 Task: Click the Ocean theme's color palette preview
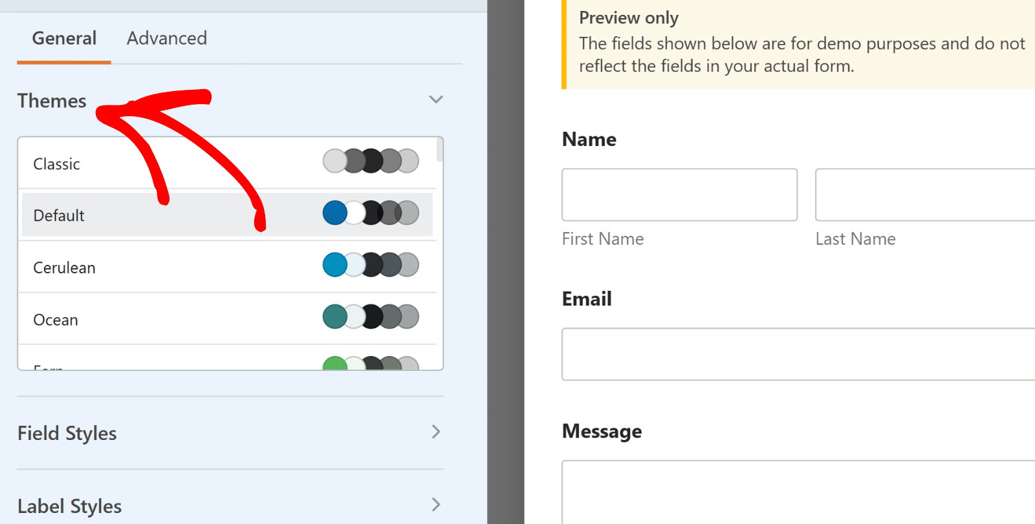pos(371,317)
